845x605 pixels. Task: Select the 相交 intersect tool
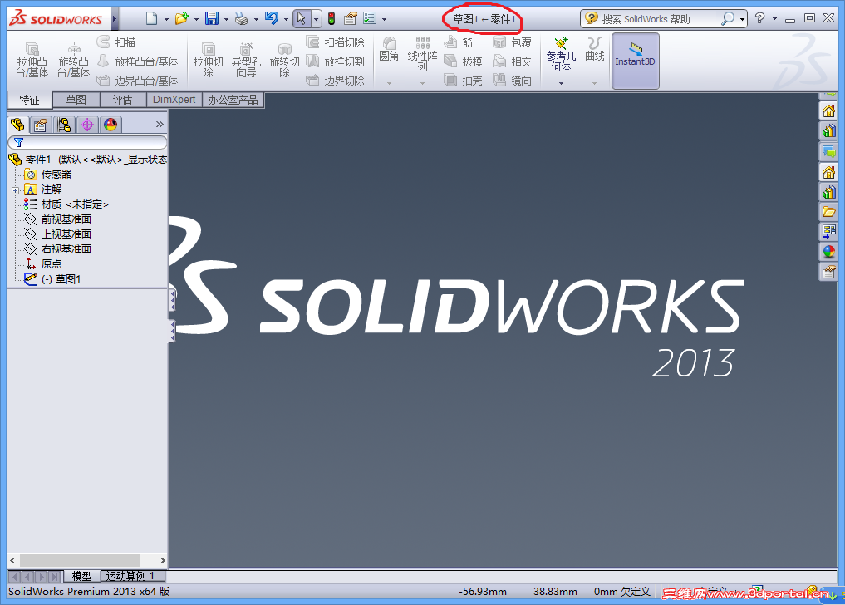513,61
